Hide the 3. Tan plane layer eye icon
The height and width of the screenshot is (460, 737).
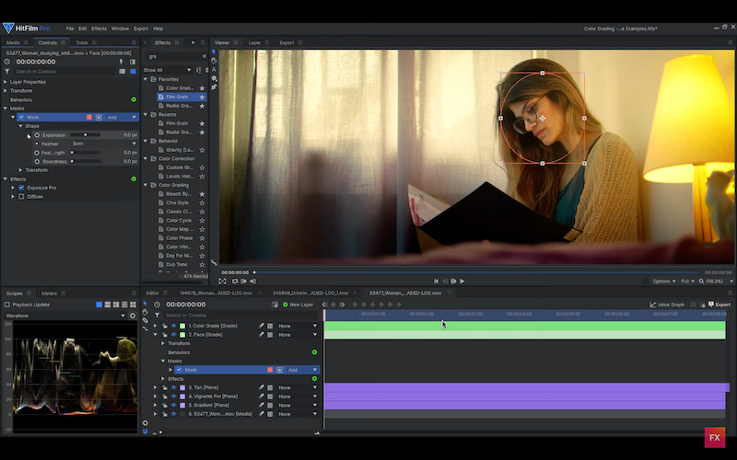pyautogui.click(x=173, y=387)
